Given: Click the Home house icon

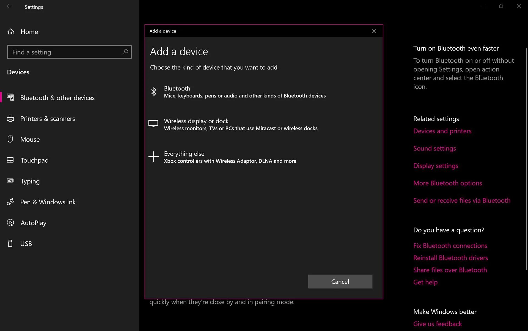Looking at the screenshot, I should pyautogui.click(x=11, y=32).
